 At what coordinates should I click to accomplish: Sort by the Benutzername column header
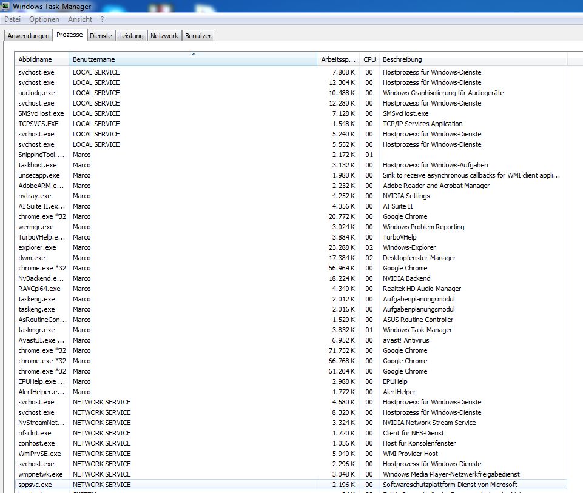tap(194, 59)
